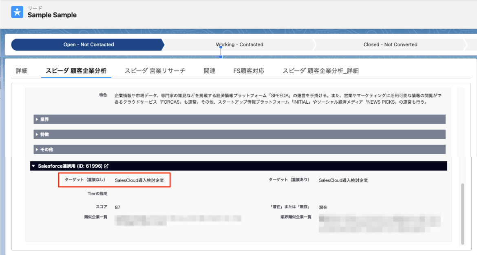Switch to the 詳細 tab
477x255 pixels.
tap(22, 71)
